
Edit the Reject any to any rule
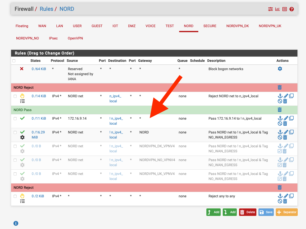click(x=286, y=196)
